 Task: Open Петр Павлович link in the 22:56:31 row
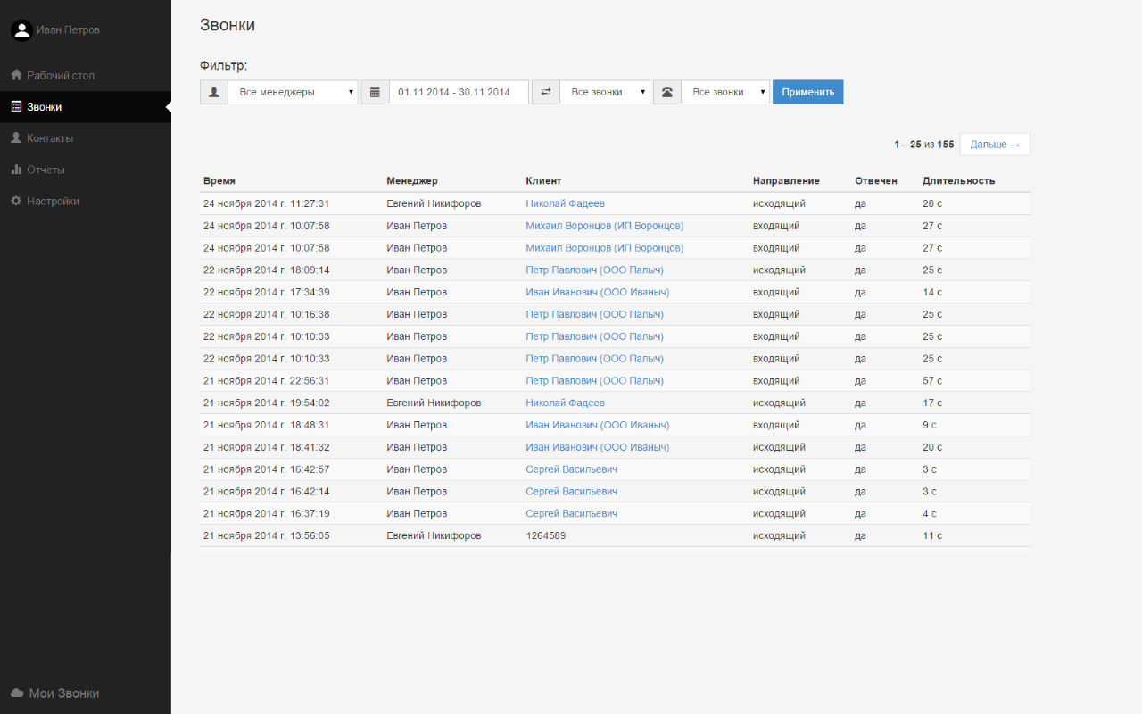(x=594, y=381)
